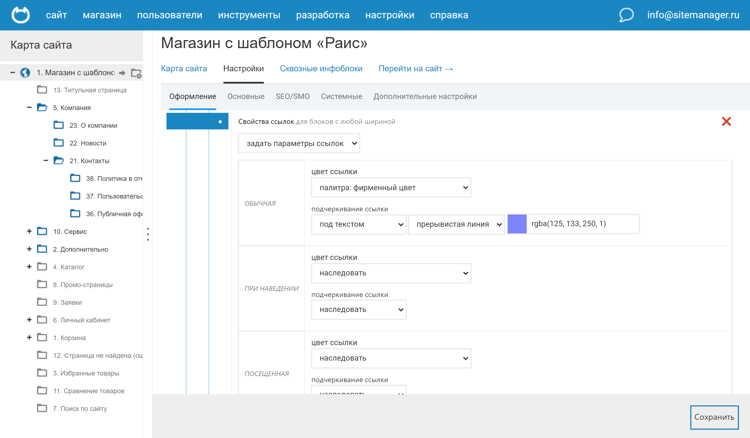The width and height of the screenshot is (750, 438).
Task: Open 'палитра: фирменный цвет' color dropdown
Action: click(x=391, y=188)
